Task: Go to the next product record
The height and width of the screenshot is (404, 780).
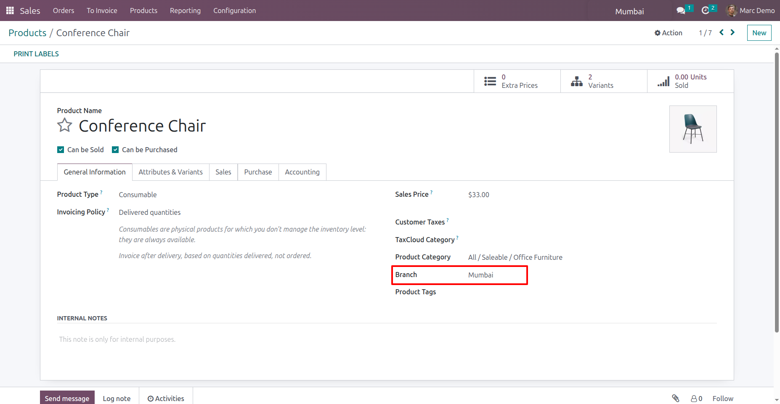Action: click(732, 32)
